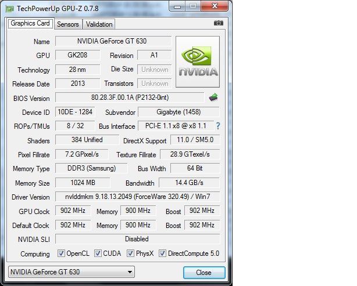Toggle the DirectCompute 5.0 checkbox
This screenshot has width=357, height=286.
click(162, 253)
